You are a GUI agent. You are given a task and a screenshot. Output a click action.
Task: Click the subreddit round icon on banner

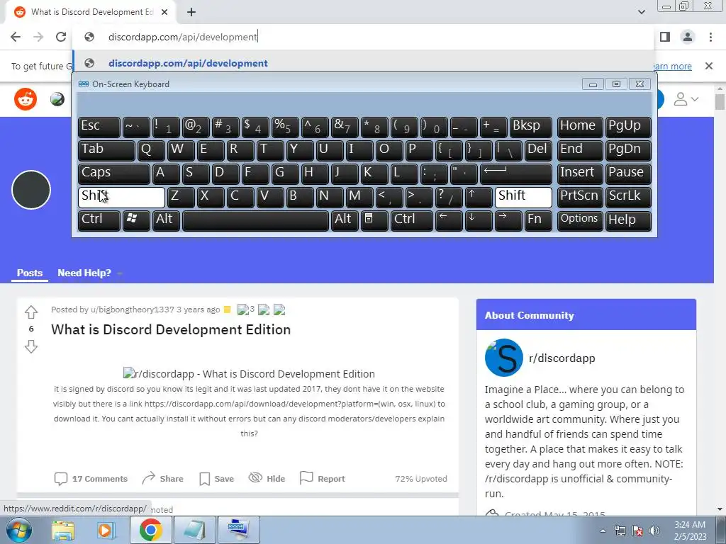coord(31,190)
